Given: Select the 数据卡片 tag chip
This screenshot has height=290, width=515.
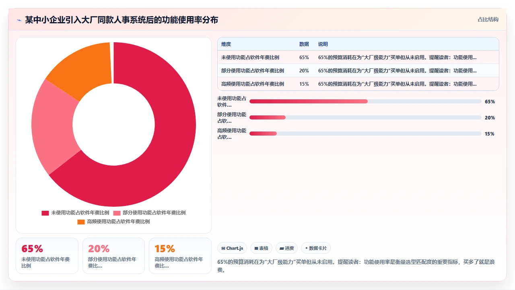Looking at the screenshot, I should click(316, 248).
